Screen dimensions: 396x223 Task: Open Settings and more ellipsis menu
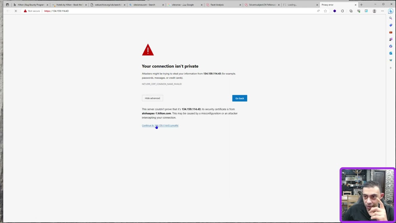[382, 11]
